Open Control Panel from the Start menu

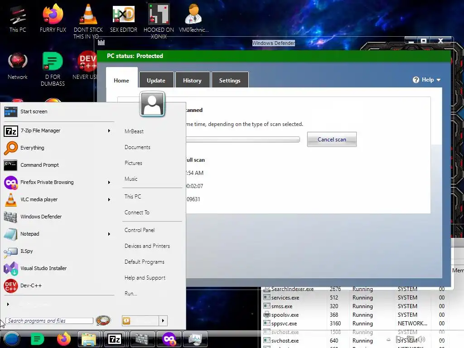tap(140, 230)
